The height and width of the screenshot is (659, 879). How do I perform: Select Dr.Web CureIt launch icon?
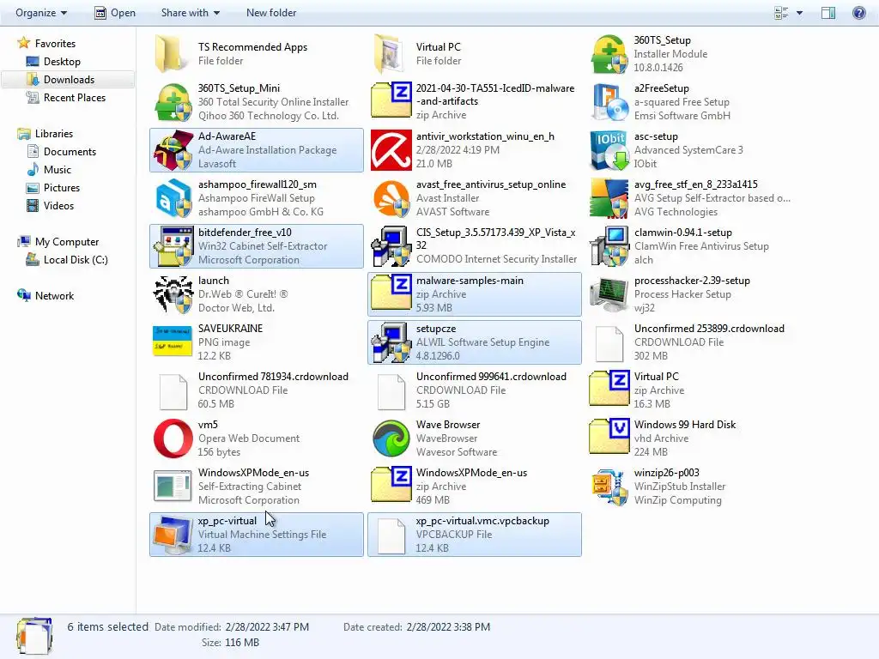173,294
